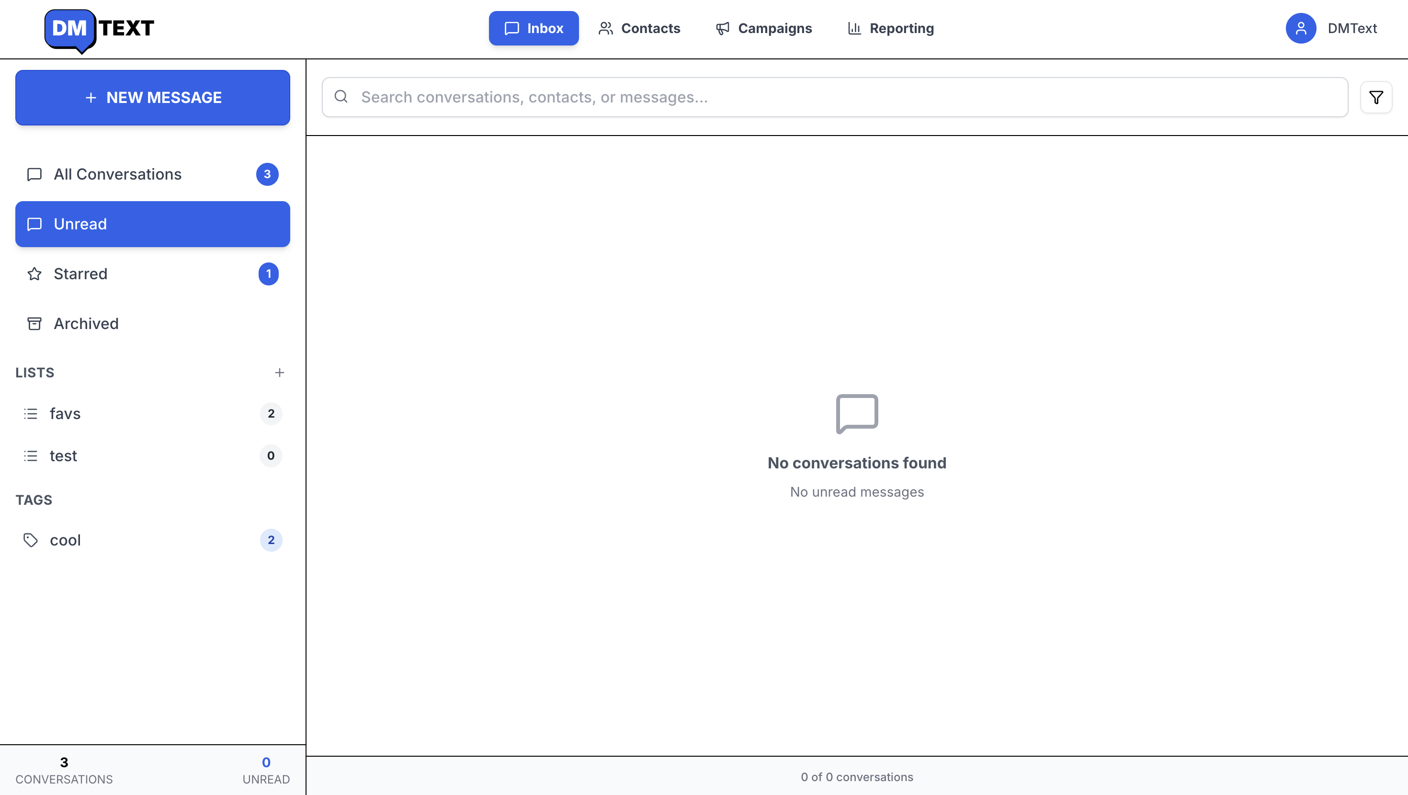Click the DM Text logo
This screenshot has height=795, width=1408.
pos(99,30)
